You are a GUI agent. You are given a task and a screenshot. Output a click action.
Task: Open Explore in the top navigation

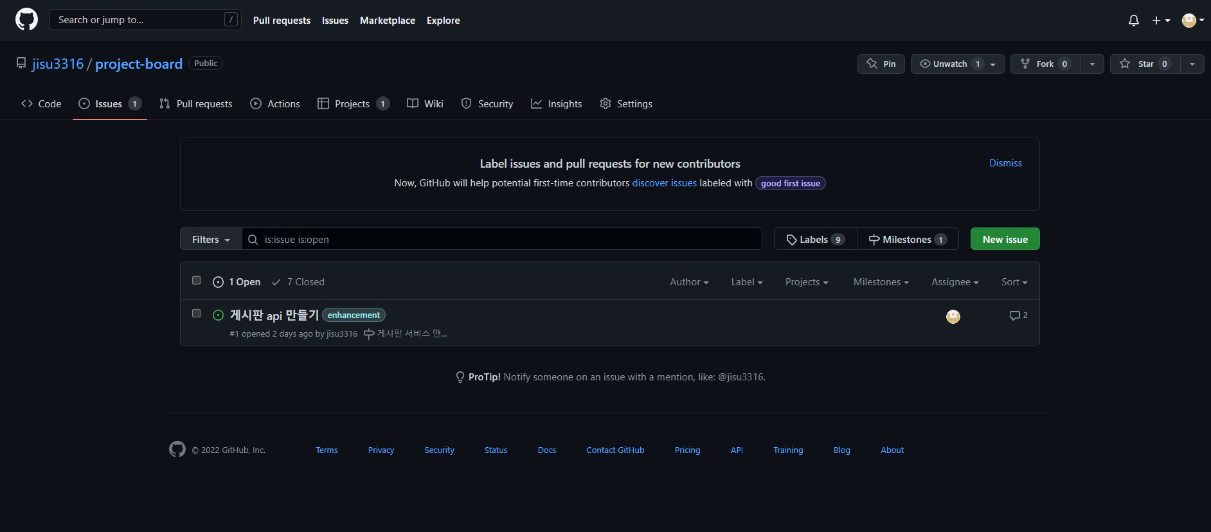click(444, 21)
